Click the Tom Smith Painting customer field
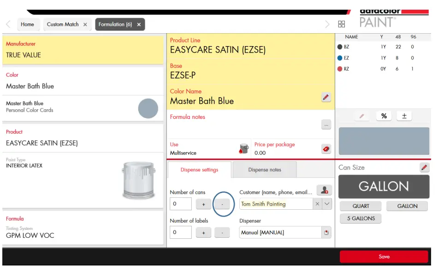Viewport: 438px width, 271px height. (x=276, y=204)
